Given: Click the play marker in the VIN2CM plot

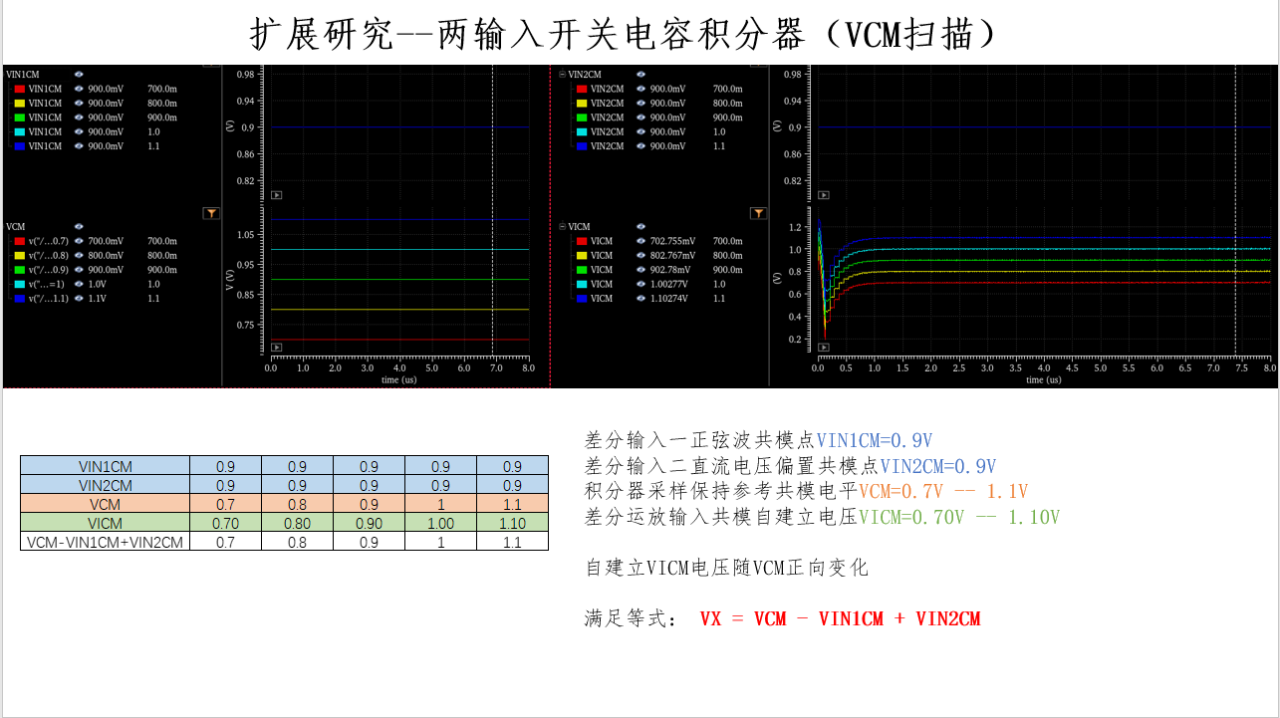Looking at the screenshot, I should pyautogui.click(x=824, y=195).
